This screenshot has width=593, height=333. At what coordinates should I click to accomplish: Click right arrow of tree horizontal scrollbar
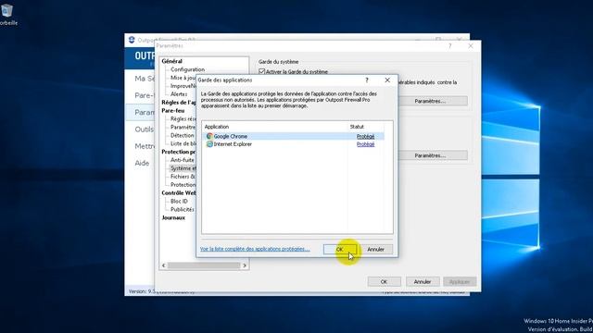(245, 265)
